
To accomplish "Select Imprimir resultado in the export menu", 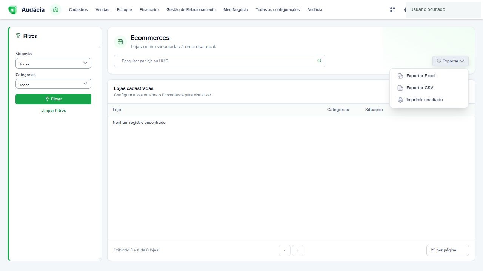I will pyautogui.click(x=429, y=100).
